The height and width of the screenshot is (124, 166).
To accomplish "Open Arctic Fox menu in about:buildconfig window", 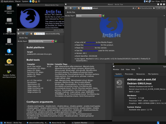I will [22, 41].
